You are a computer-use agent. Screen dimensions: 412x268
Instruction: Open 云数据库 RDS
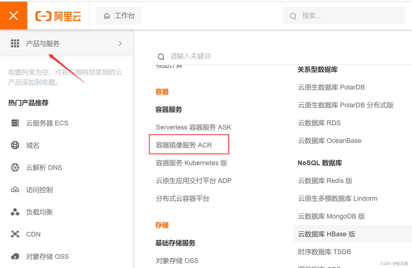pyautogui.click(x=319, y=123)
